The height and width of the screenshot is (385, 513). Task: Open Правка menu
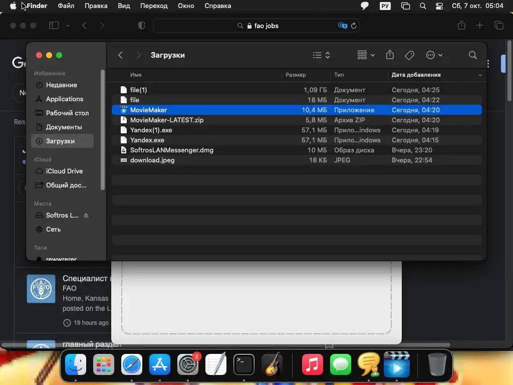pyautogui.click(x=96, y=6)
